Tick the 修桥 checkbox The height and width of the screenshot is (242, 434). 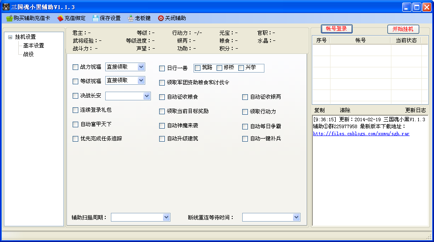pos(219,68)
